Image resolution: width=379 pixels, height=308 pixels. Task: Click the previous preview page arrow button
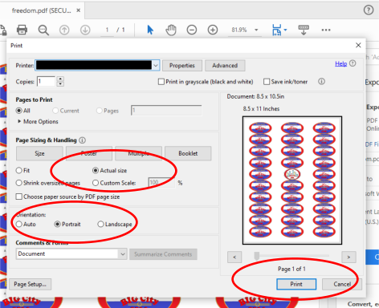point(234,257)
